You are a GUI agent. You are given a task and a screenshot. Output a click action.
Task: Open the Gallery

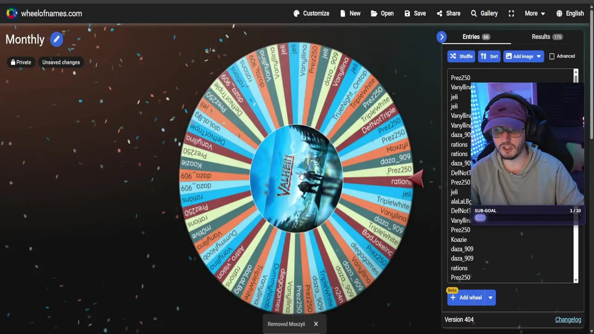pyautogui.click(x=484, y=13)
